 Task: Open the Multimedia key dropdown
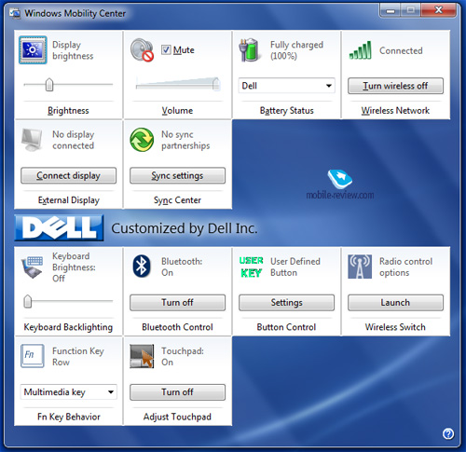(69, 392)
